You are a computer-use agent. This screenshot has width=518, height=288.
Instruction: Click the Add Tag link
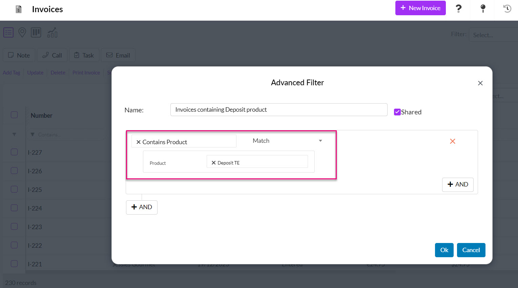(x=12, y=72)
